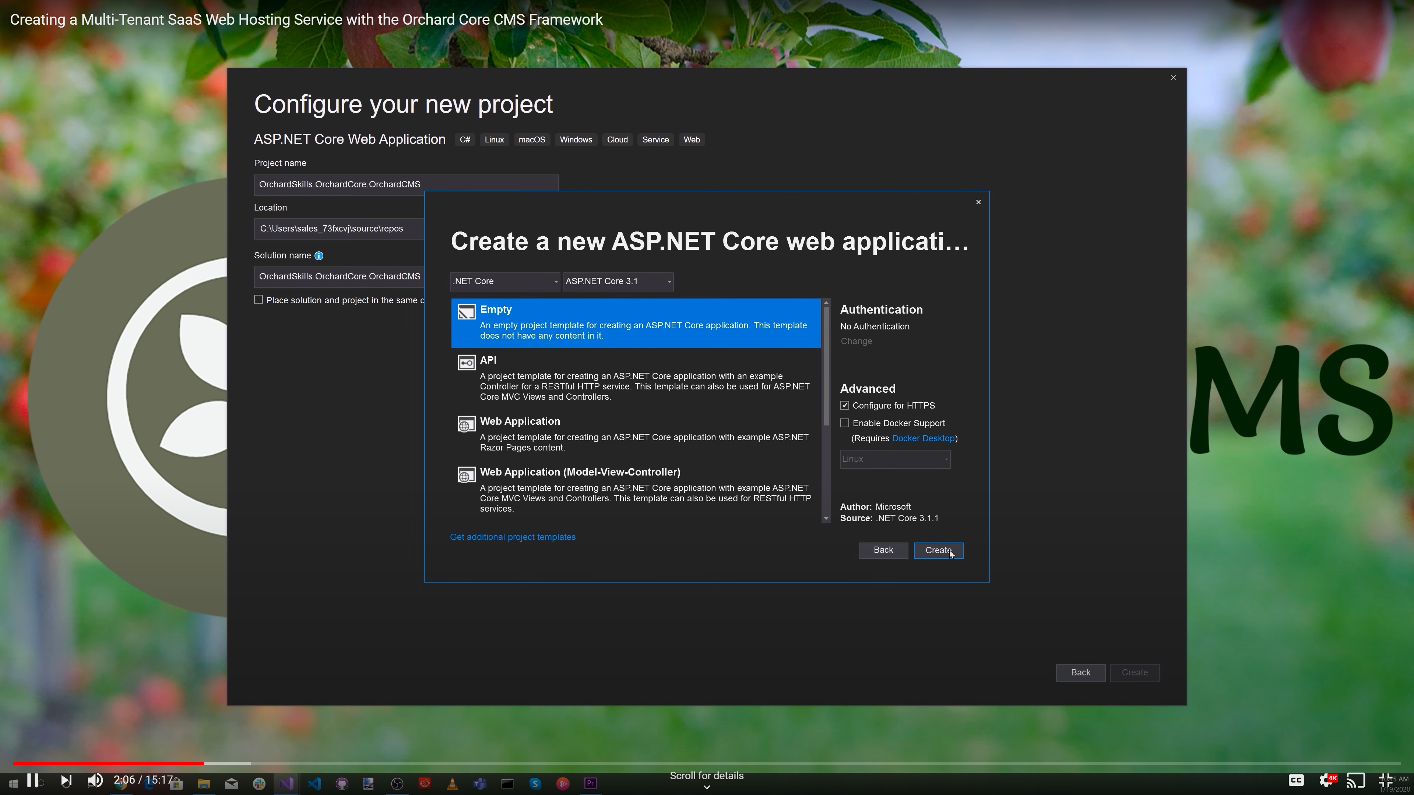
Task: Open the .NET Core framework dropdown
Action: coord(505,282)
